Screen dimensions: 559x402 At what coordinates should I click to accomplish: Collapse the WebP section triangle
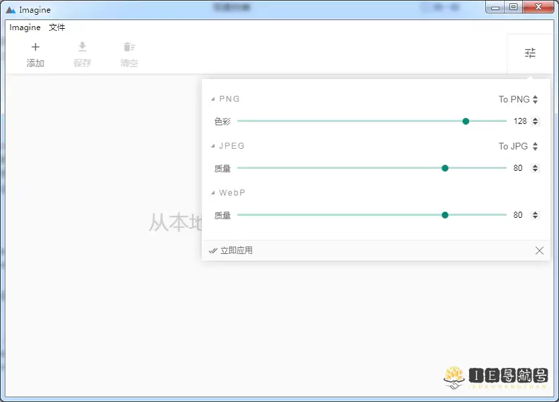click(x=213, y=193)
